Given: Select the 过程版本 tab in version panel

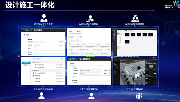Looking at the screenshot, I should [26, 65].
